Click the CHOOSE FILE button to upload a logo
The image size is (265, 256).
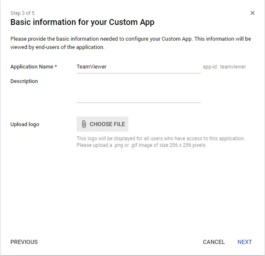click(102, 124)
